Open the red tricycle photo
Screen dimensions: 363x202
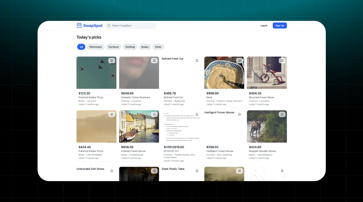[267, 72]
